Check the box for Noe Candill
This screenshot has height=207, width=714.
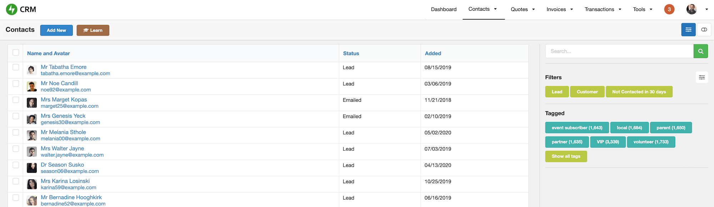point(16,83)
